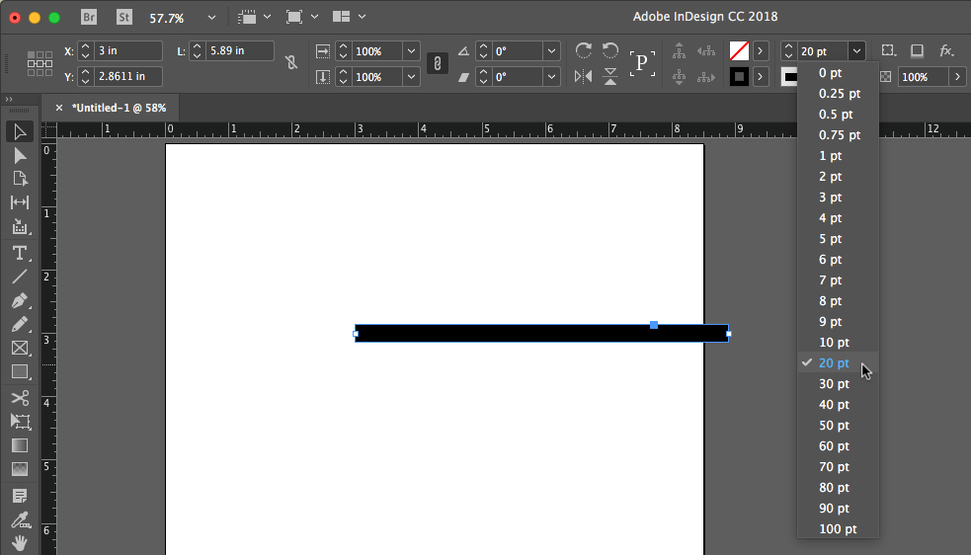Click the Rectangle Frame tool
Image resolution: width=971 pixels, height=555 pixels.
[19, 349]
